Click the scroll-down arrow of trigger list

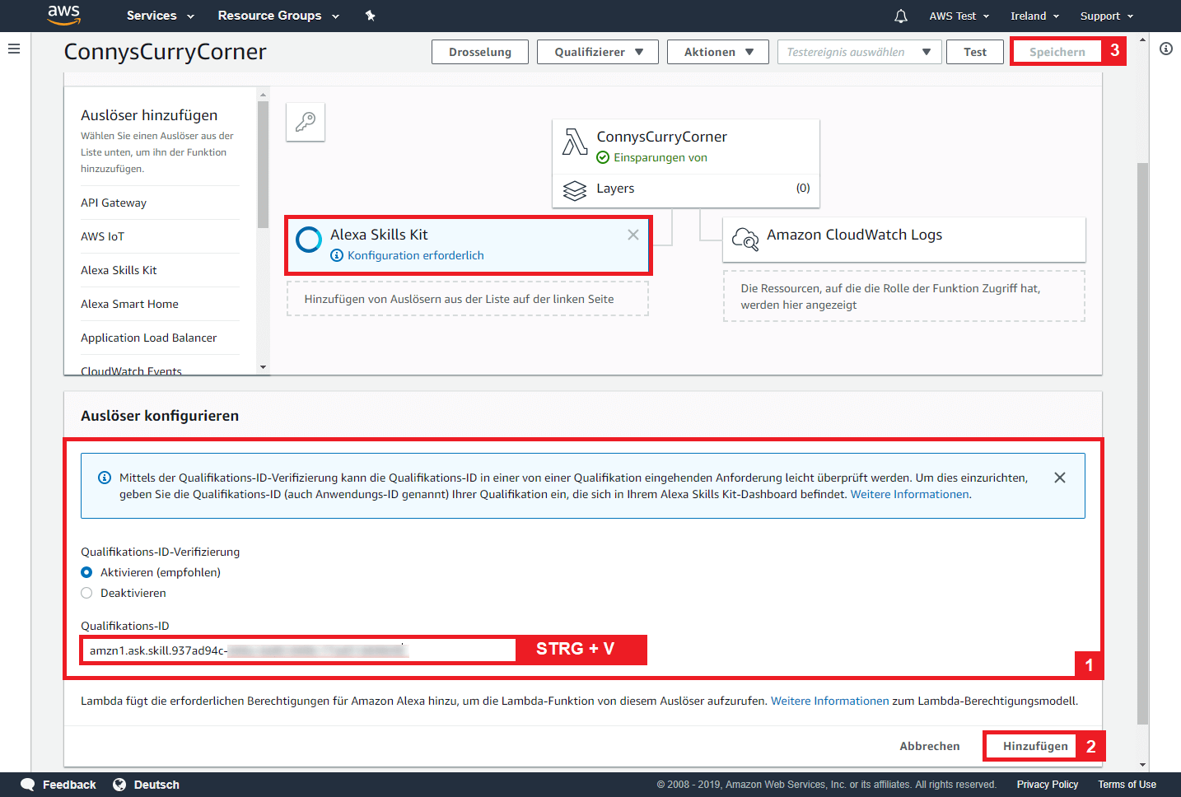click(x=263, y=367)
